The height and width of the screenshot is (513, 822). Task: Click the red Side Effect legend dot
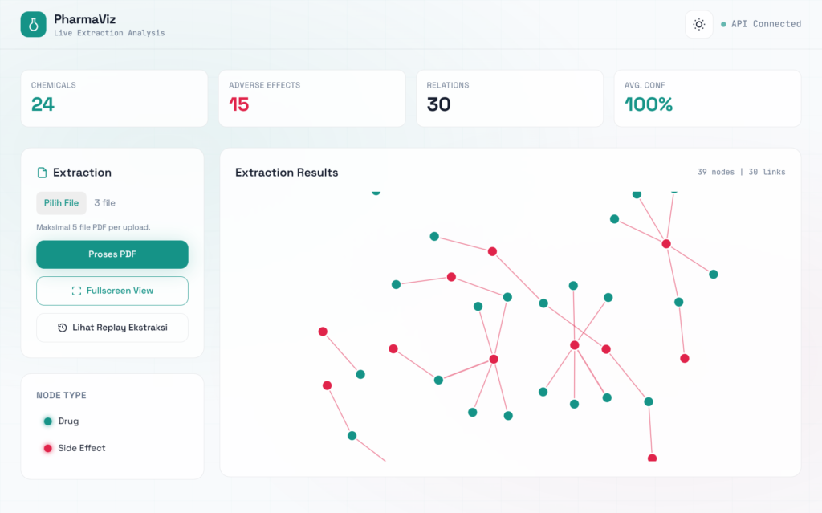coord(48,449)
